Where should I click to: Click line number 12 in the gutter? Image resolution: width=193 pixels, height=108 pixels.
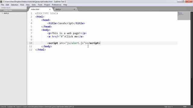pyautogui.click(x=30, y=50)
